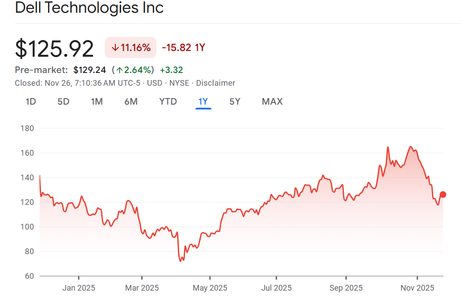This screenshot has width=461, height=306.
Task: Show the MAX range chart
Action: pyautogui.click(x=272, y=102)
